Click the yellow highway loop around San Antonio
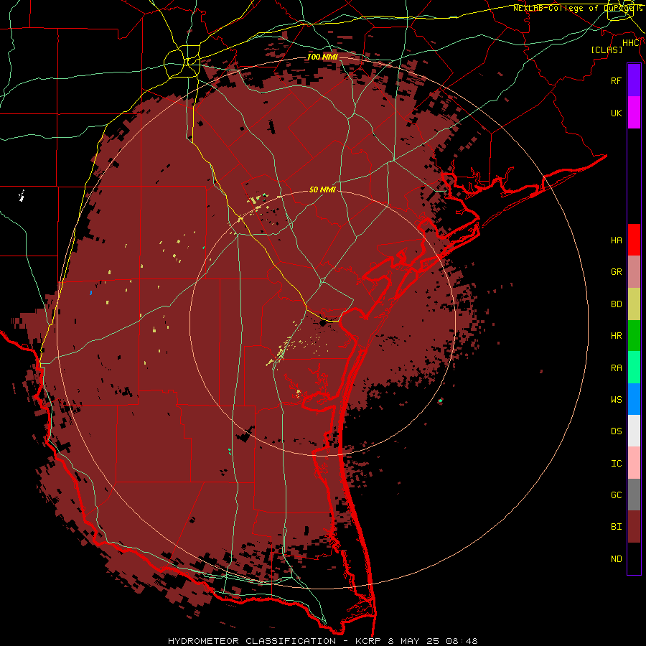646x646 pixels. pyautogui.click(x=182, y=62)
